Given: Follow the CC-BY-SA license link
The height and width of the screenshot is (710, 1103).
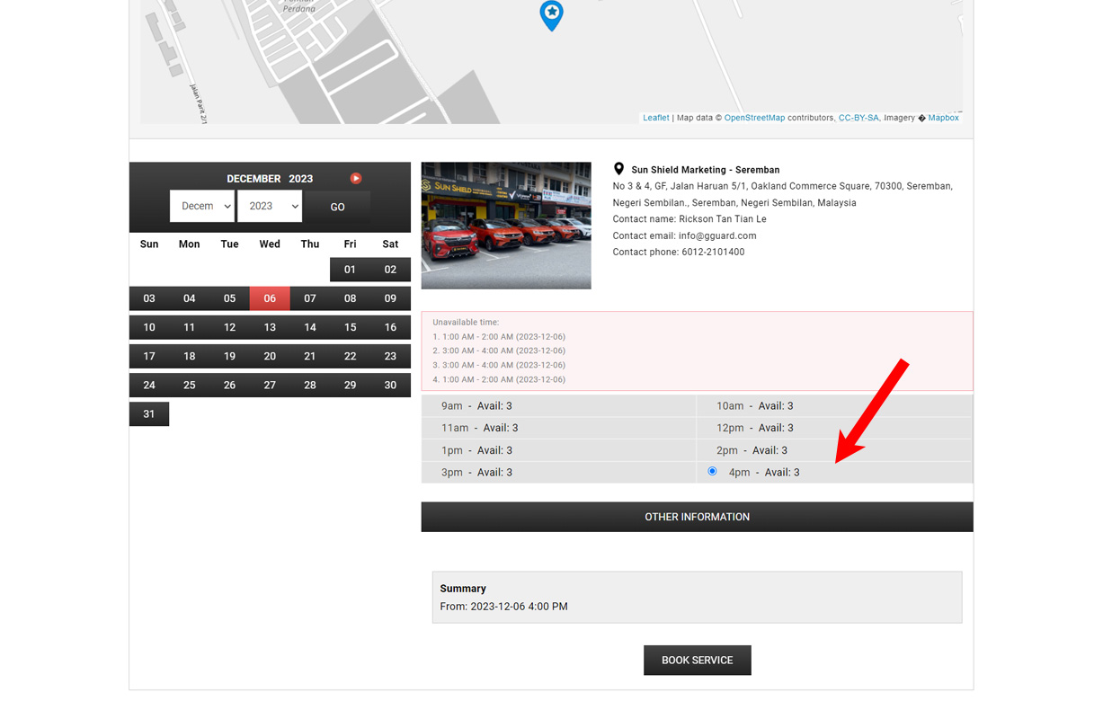Looking at the screenshot, I should pyautogui.click(x=858, y=118).
